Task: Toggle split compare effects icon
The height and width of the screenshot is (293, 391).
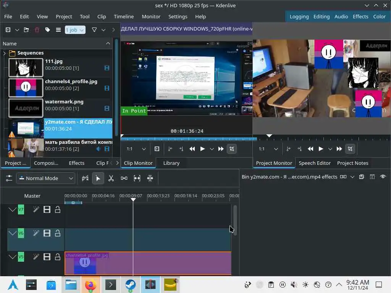Action: point(372,177)
